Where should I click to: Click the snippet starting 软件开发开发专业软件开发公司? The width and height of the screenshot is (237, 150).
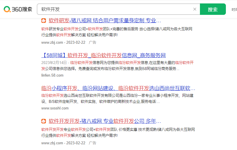(x=118, y=133)
